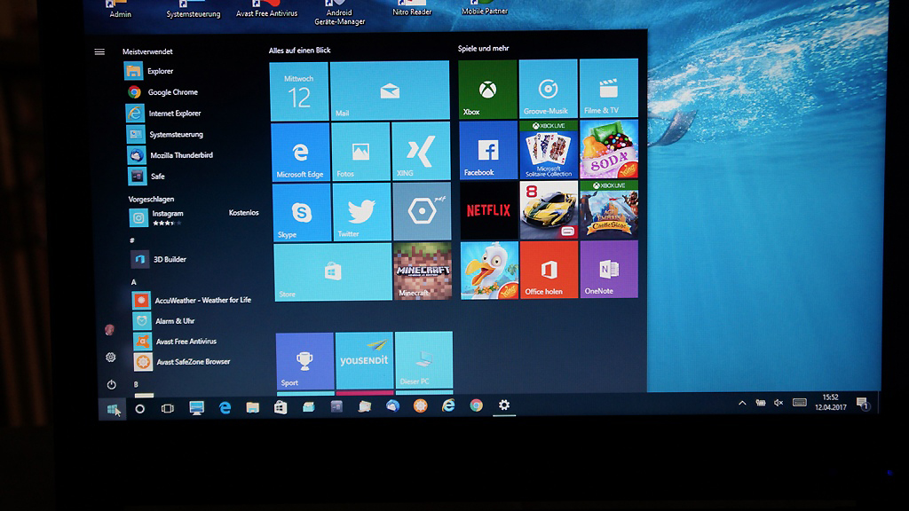Open the duck game tile
The width and height of the screenshot is (909, 511).
point(489,271)
